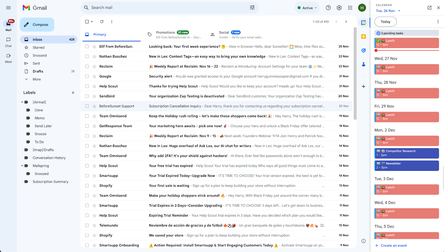Open the account avatar H
This screenshot has height=252, width=444.
[x=362, y=8]
